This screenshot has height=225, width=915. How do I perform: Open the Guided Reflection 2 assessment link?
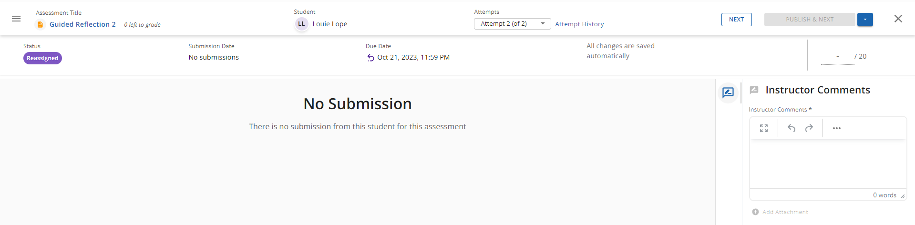tap(82, 24)
